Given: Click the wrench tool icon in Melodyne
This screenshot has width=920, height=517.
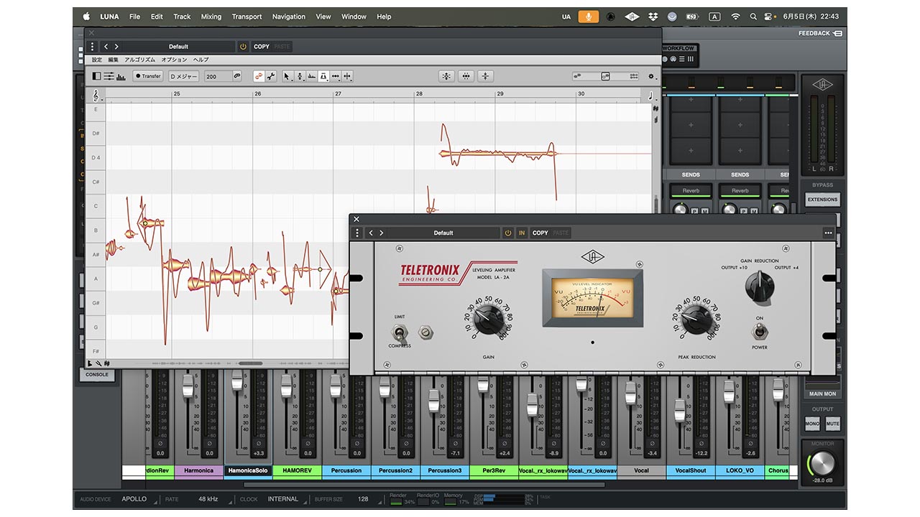Looking at the screenshot, I should click(x=271, y=76).
